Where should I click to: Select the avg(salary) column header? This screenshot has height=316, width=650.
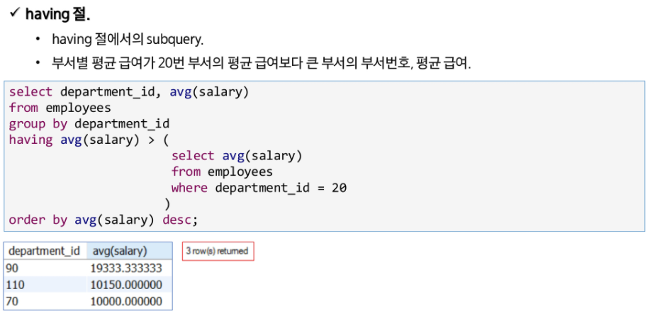click(x=129, y=251)
